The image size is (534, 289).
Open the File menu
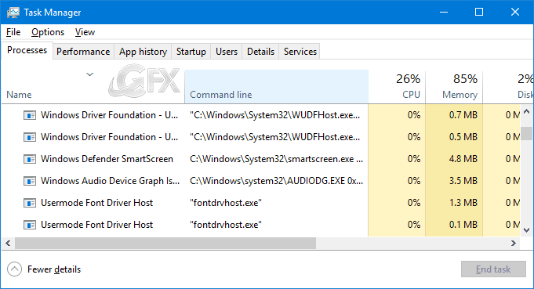(13, 32)
